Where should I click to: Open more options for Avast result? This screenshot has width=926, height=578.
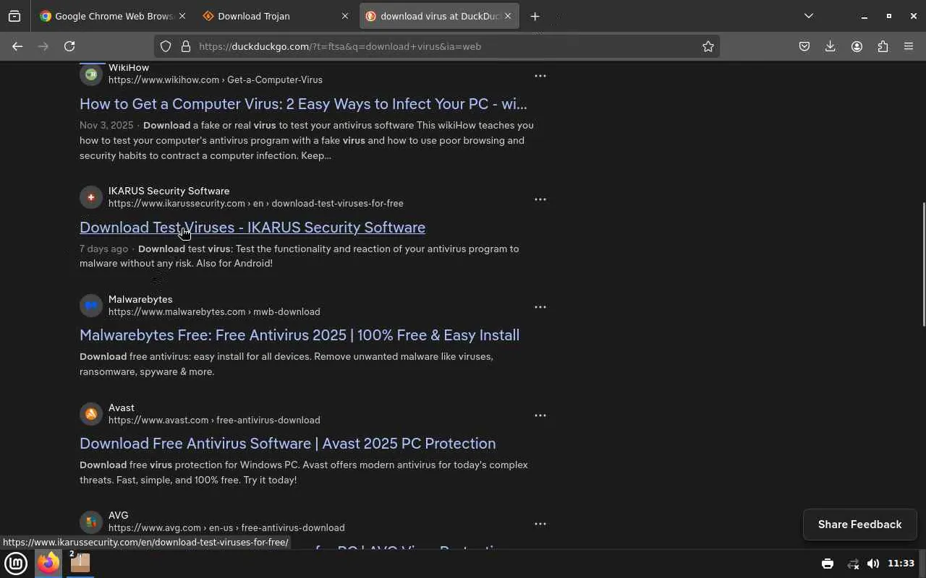pyautogui.click(x=540, y=415)
